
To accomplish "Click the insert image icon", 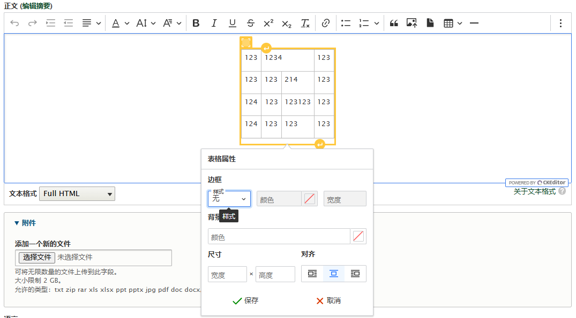I will point(412,23).
